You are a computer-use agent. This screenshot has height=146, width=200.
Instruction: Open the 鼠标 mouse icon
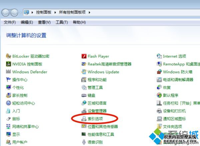[8, 119]
